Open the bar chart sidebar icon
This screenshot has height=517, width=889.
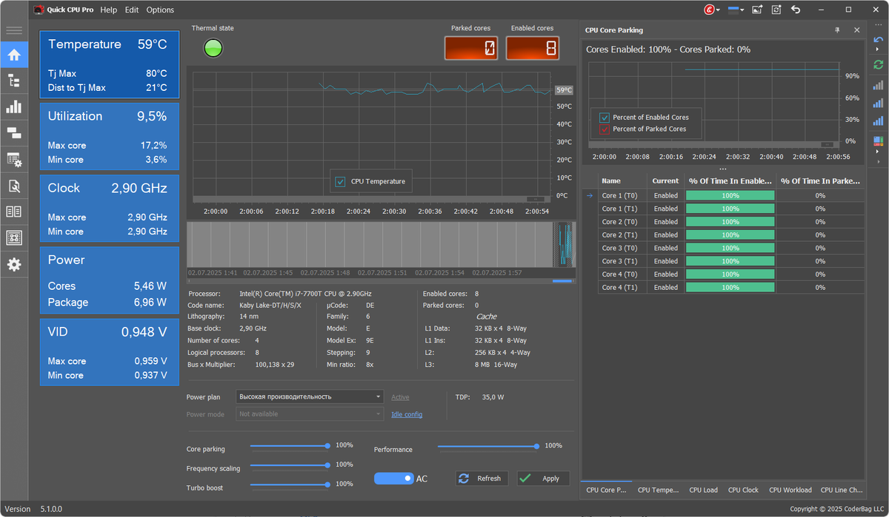(x=13, y=107)
